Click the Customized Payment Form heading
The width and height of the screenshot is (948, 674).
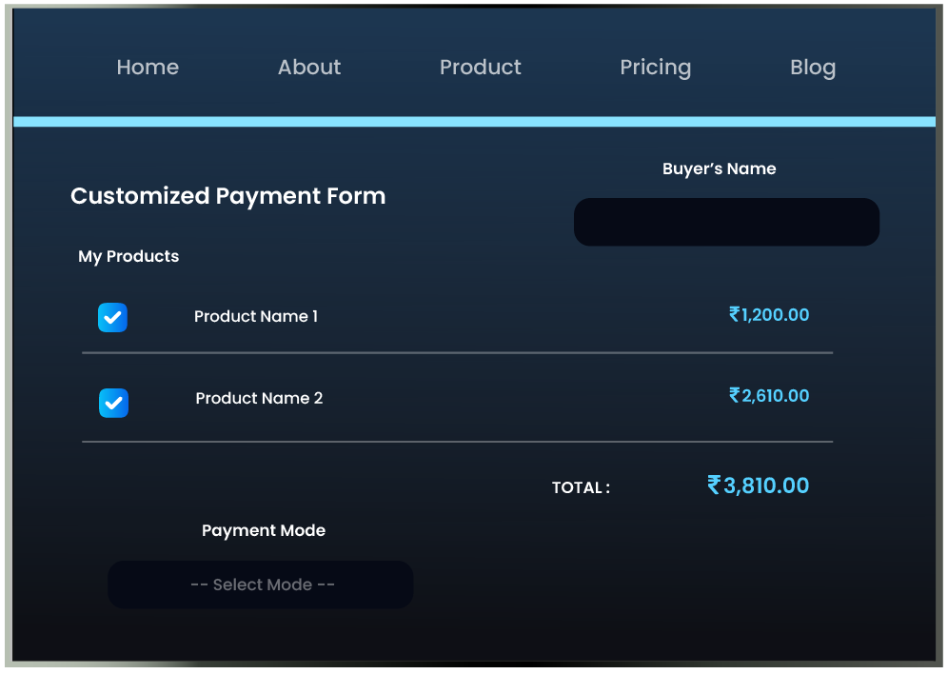(x=228, y=196)
